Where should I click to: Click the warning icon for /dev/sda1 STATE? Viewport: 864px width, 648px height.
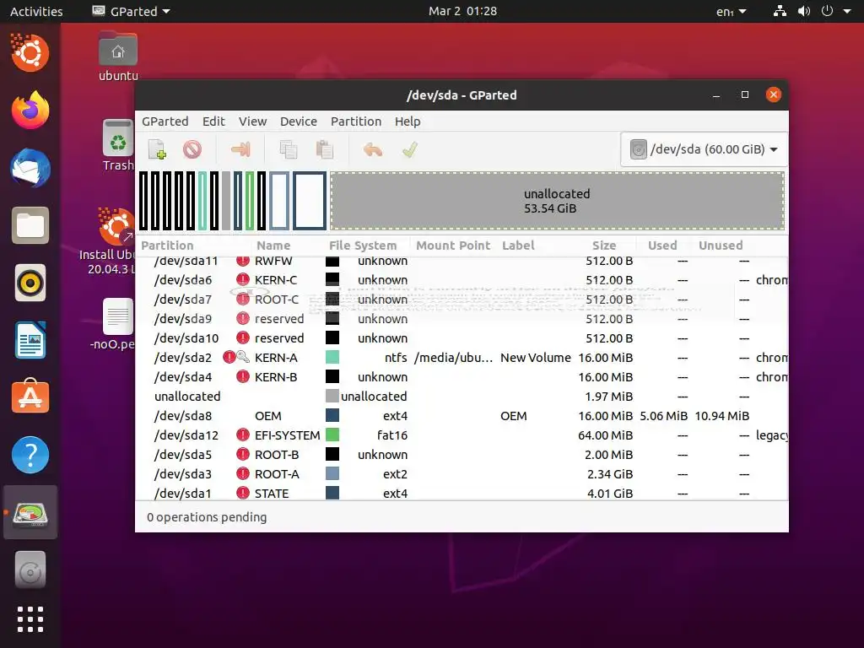(242, 493)
